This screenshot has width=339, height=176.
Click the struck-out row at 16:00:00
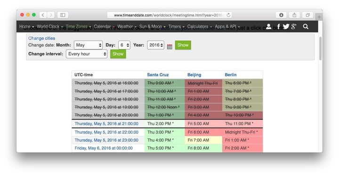point(167,83)
